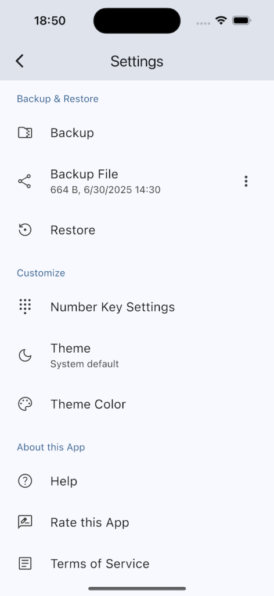
Task: Tap the palette icon for Theme Color
Action: tap(25, 404)
